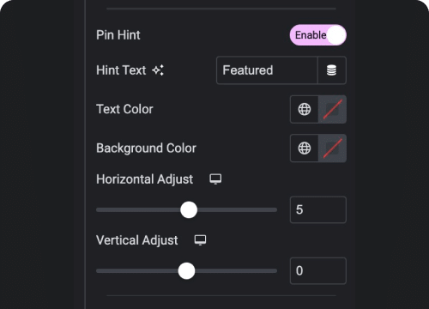Open the Background Color swatch picker

pos(332,148)
